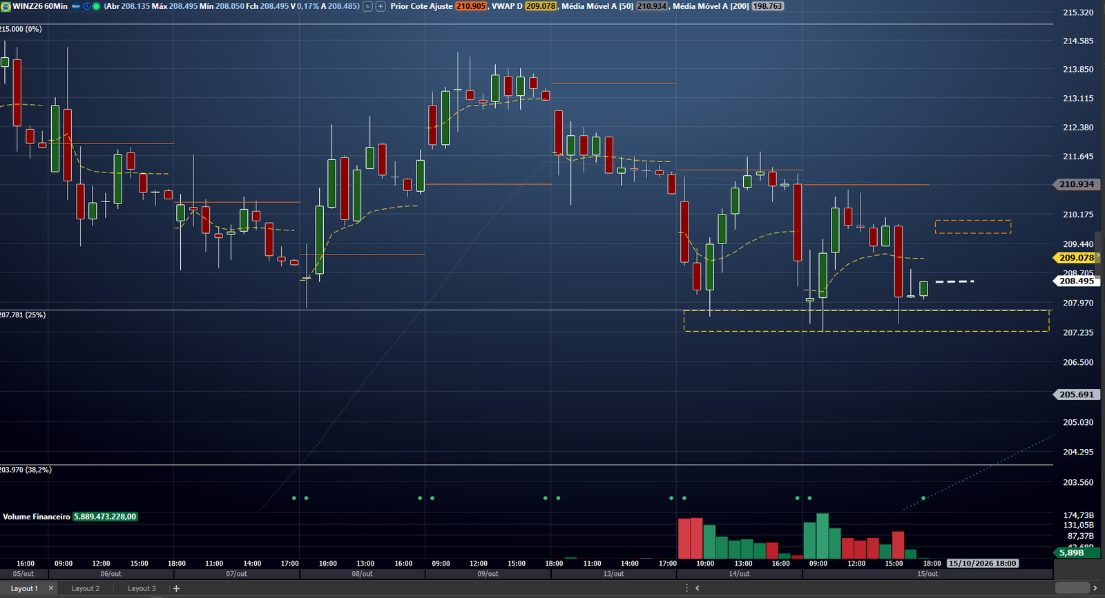Click the scrollbar right arrow
This screenshot has height=598, width=1105.
pos(1095,588)
